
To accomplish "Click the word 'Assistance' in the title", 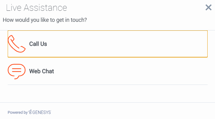I will point(46,8).
